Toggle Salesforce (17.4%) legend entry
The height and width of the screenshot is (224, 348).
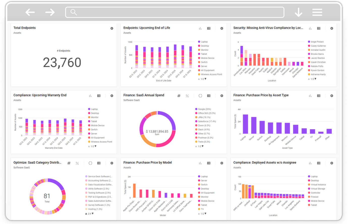point(206,121)
